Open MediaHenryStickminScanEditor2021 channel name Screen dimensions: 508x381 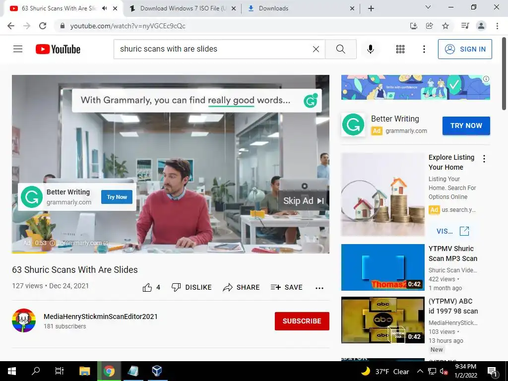(101, 317)
